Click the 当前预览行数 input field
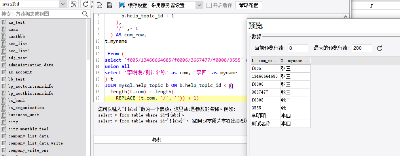This screenshot has width=400, height=156. click(x=298, y=48)
